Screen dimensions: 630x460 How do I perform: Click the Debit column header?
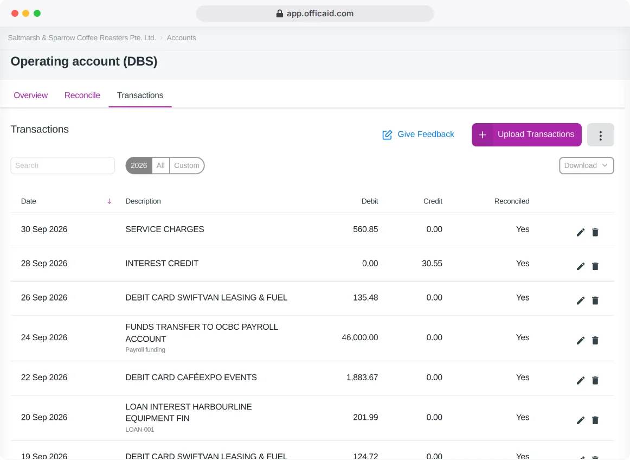coord(370,201)
